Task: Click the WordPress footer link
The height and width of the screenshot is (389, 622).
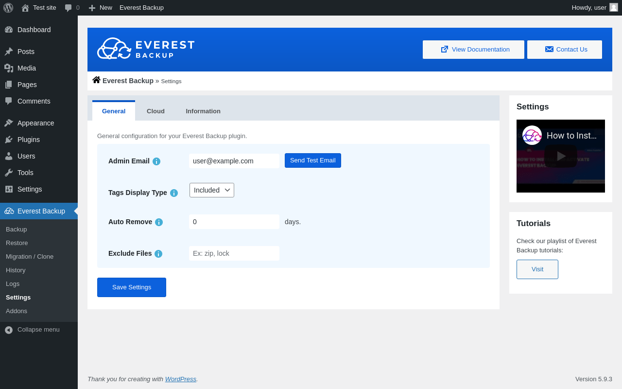Action: 181,379
